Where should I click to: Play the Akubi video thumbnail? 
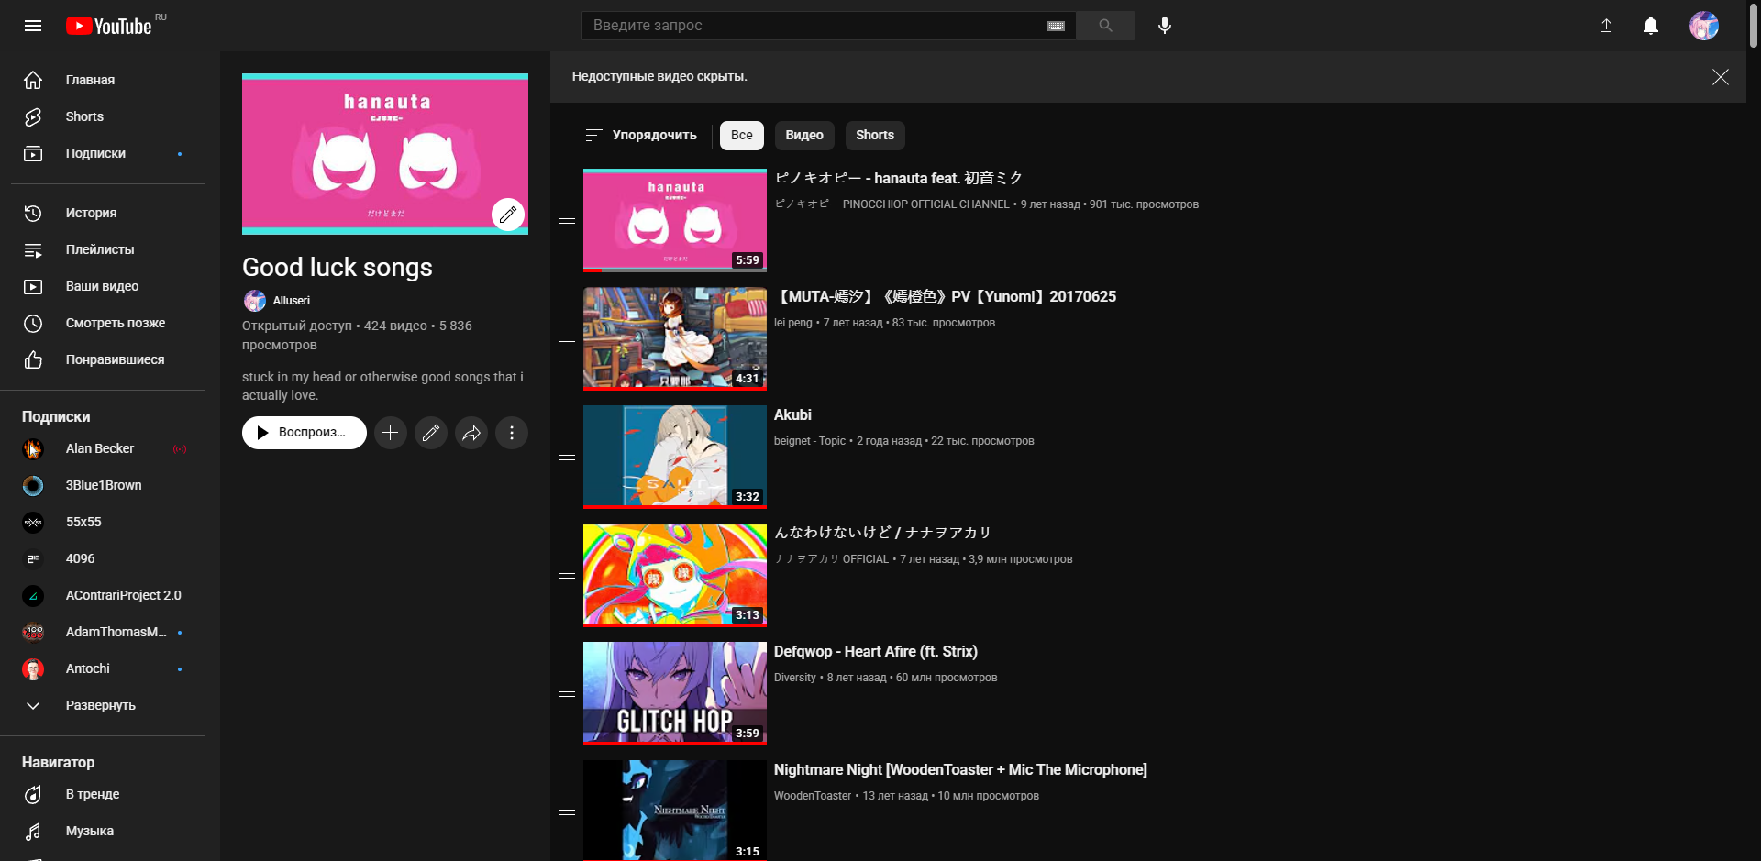(x=675, y=457)
